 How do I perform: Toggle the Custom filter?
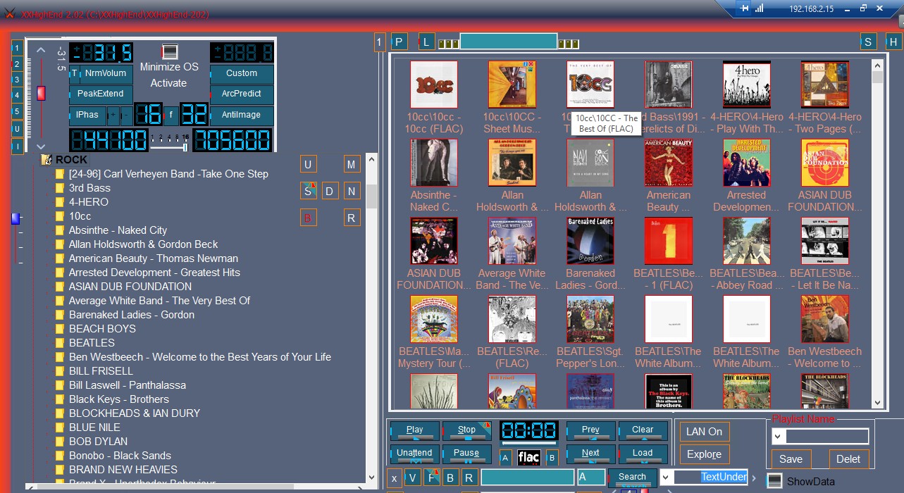[242, 73]
